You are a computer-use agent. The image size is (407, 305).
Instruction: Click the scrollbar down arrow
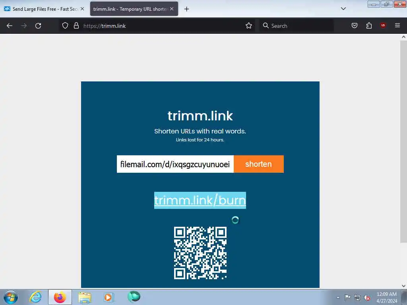click(403, 286)
